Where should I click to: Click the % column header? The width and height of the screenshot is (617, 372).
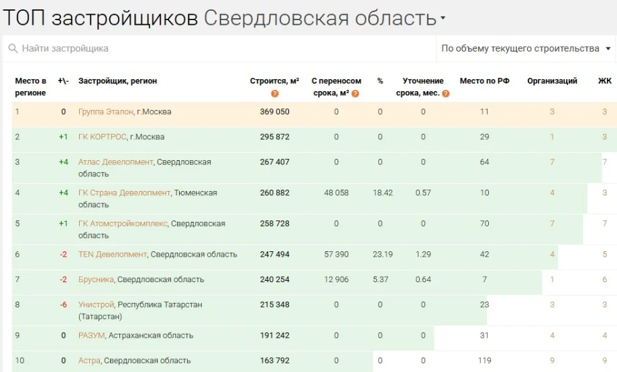click(380, 81)
